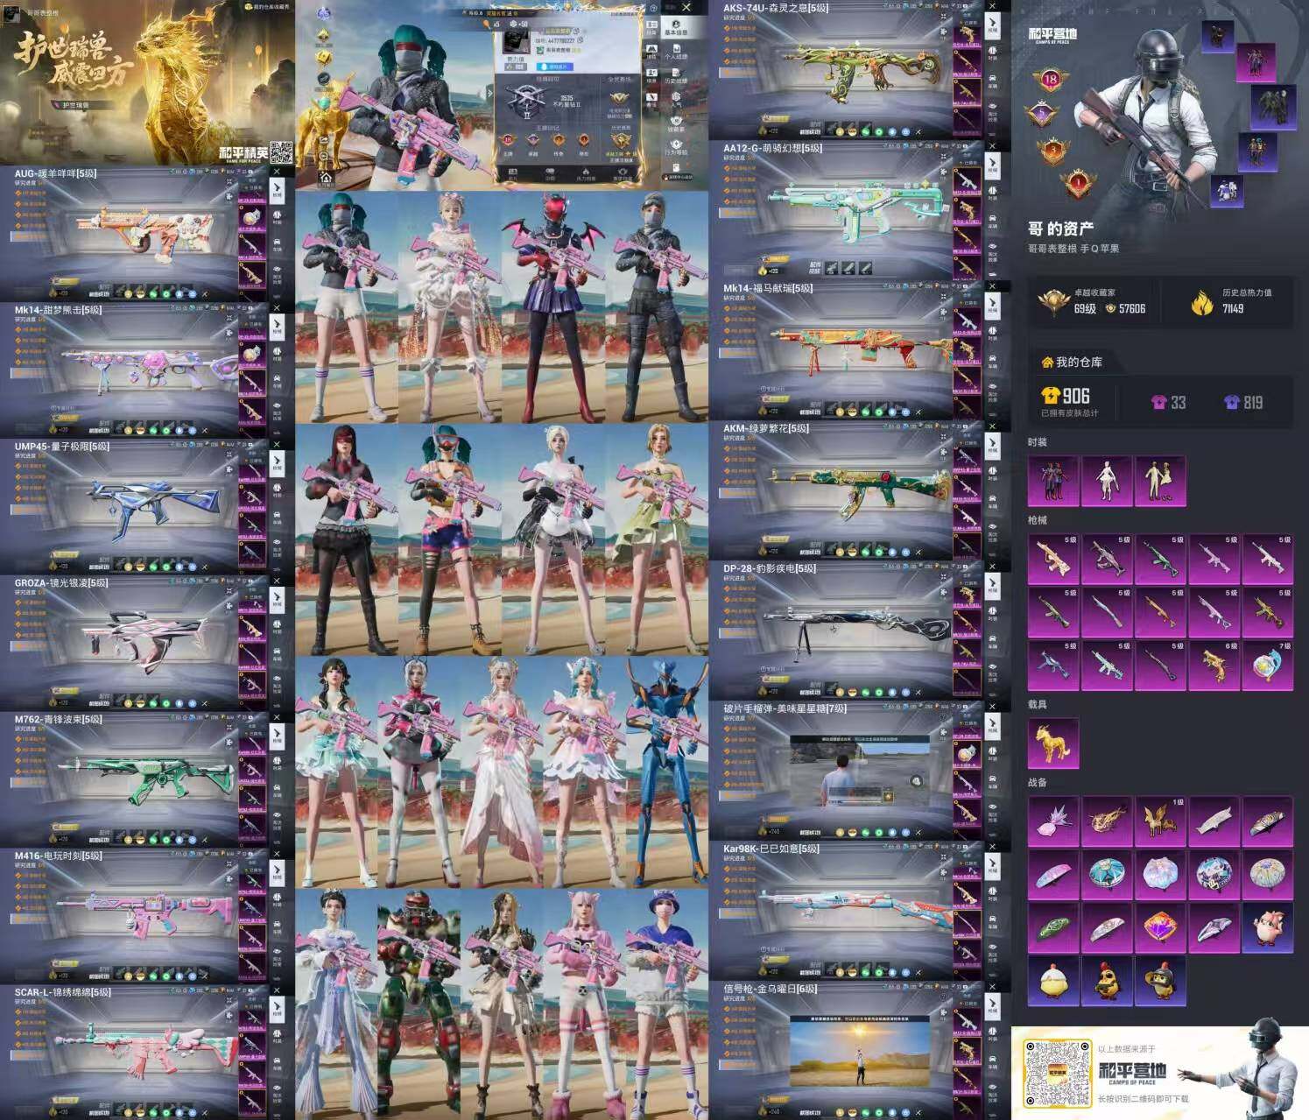Click the number 18 medal beside the helmeted soldier
Image resolution: width=1309 pixels, height=1120 pixels.
(x=1050, y=81)
